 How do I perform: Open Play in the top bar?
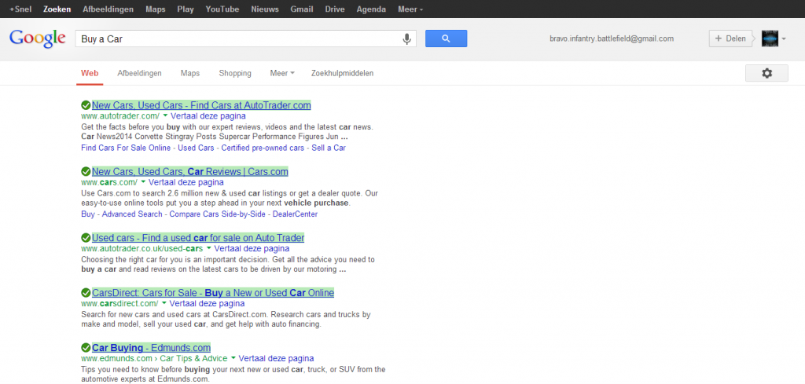(186, 9)
